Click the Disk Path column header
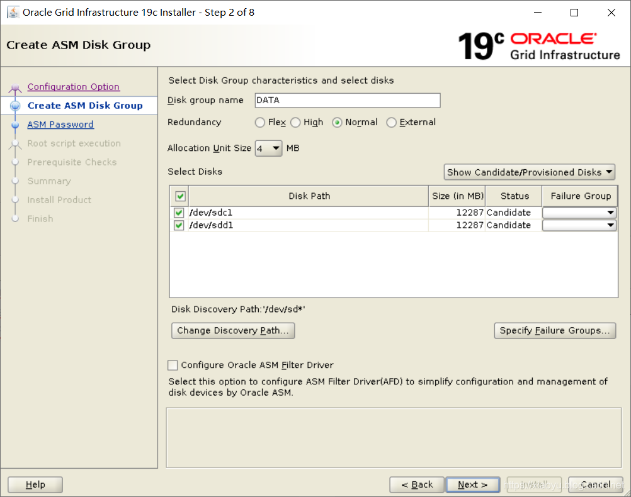Screen dimensions: 631x497 click(309, 196)
